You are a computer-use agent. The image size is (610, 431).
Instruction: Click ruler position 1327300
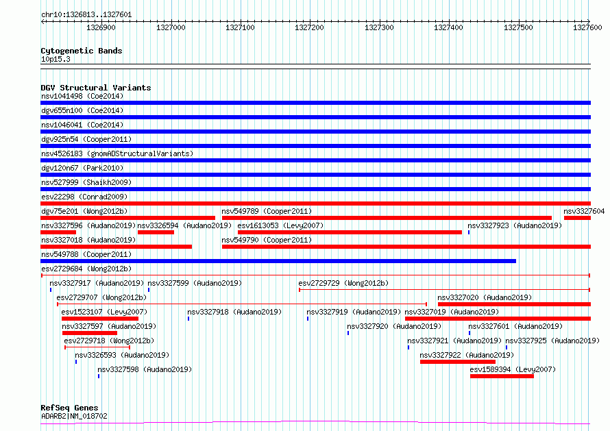pyautogui.click(x=379, y=27)
